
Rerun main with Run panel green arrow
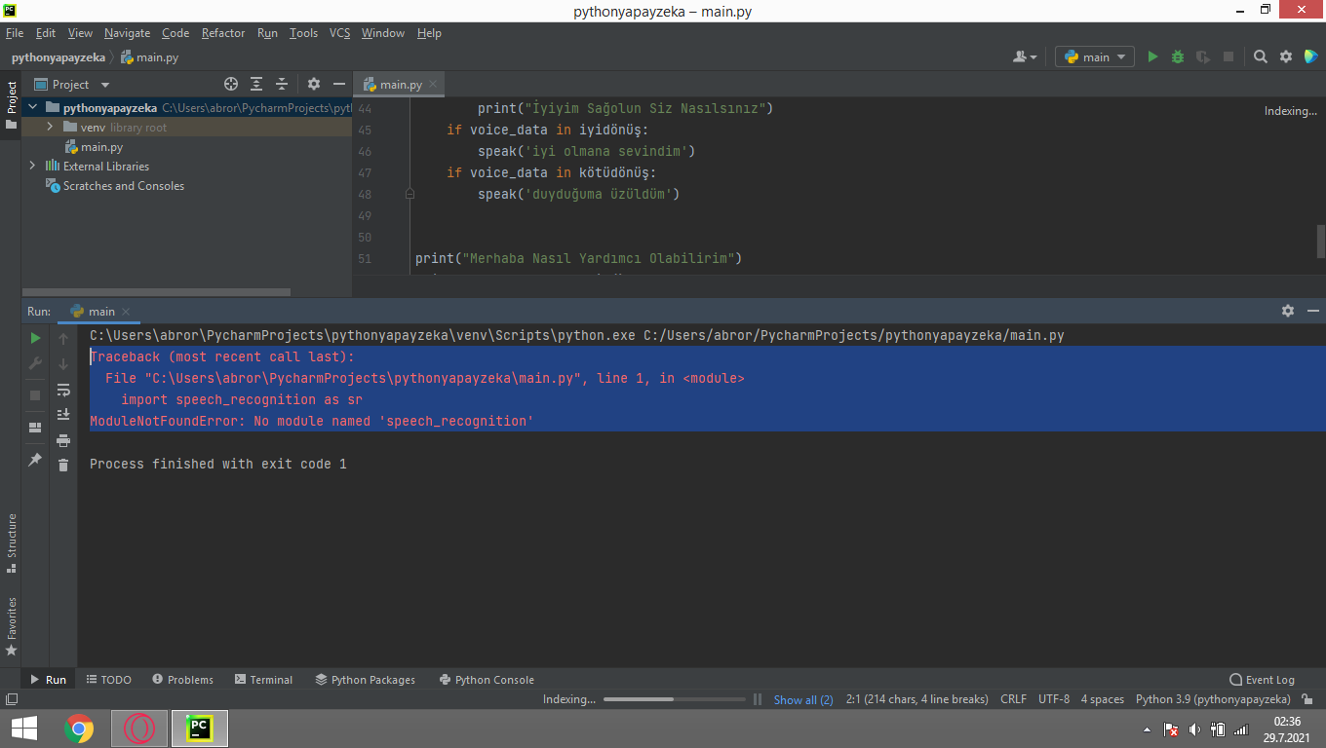click(x=36, y=338)
